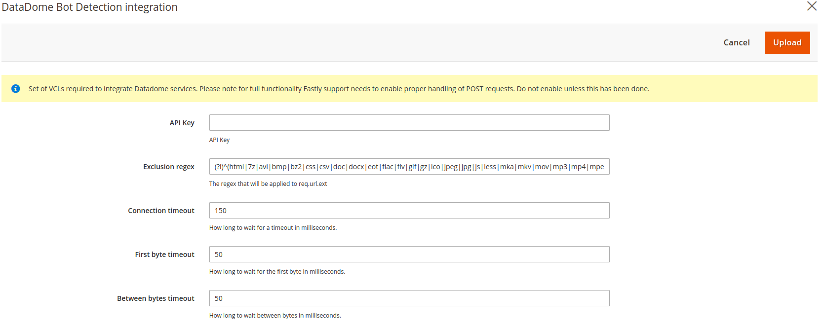
Task: Click the 'First byte timeout' label
Action: tap(164, 254)
